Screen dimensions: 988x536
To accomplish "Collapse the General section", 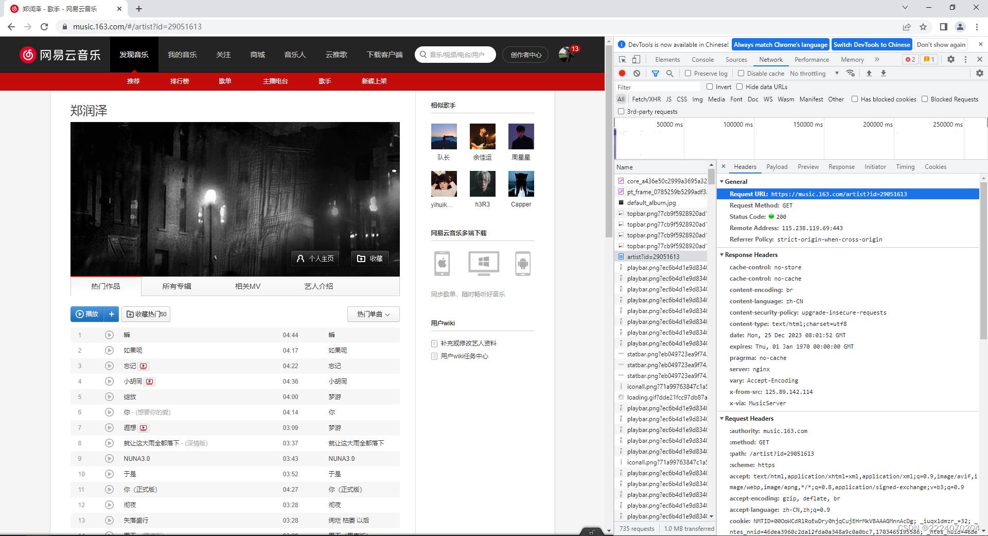I will point(722,182).
